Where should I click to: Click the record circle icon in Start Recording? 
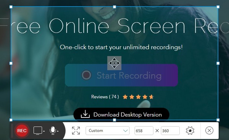click(87, 75)
